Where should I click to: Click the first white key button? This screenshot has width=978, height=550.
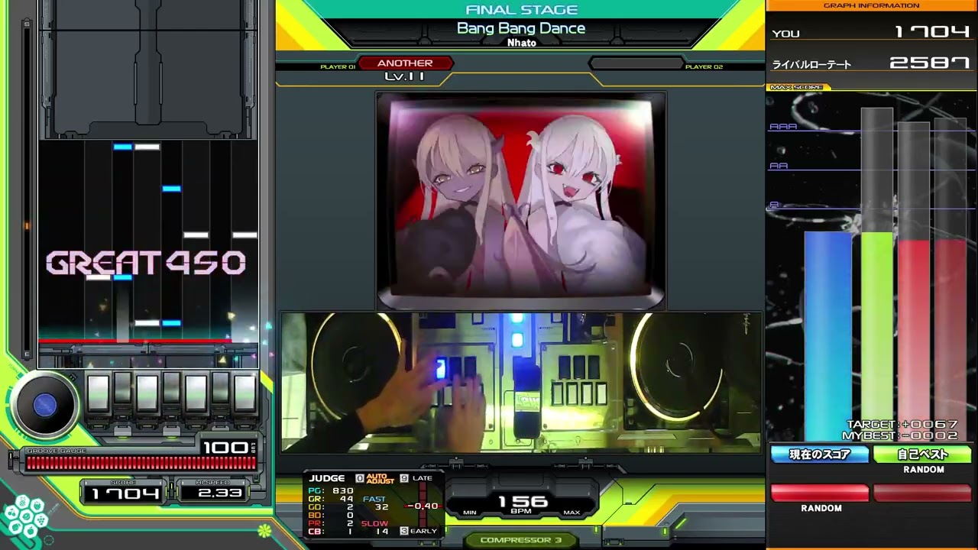[x=98, y=393]
